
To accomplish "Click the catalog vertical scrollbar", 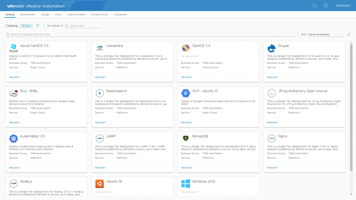I will (x=351, y=108).
